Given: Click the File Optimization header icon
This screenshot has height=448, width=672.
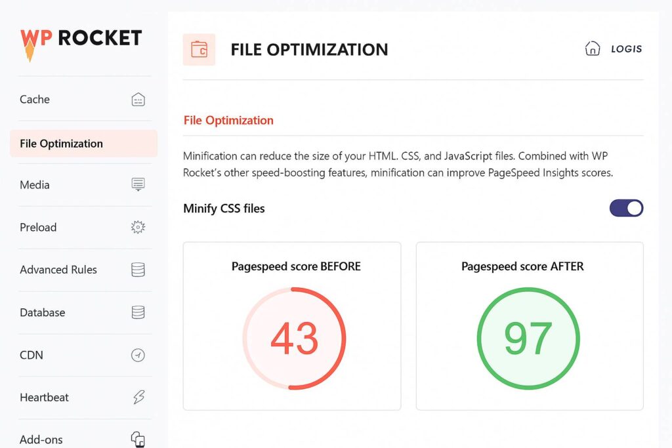Looking at the screenshot, I should pyautogui.click(x=199, y=49).
